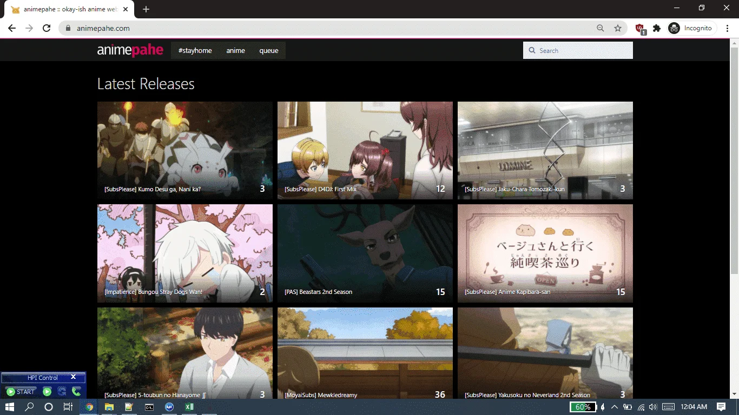This screenshot has width=739, height=415.
Task: Open the queue navigation link
Action: pos(269,50)
